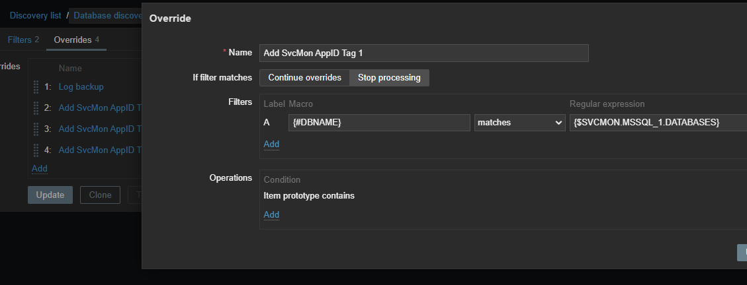
Task: Focus the override Name field
Action: 423,53
